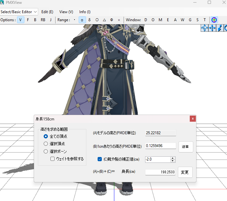Screen dimensions: 227x201
Task: Open the E window
Action: pos(168,20)
